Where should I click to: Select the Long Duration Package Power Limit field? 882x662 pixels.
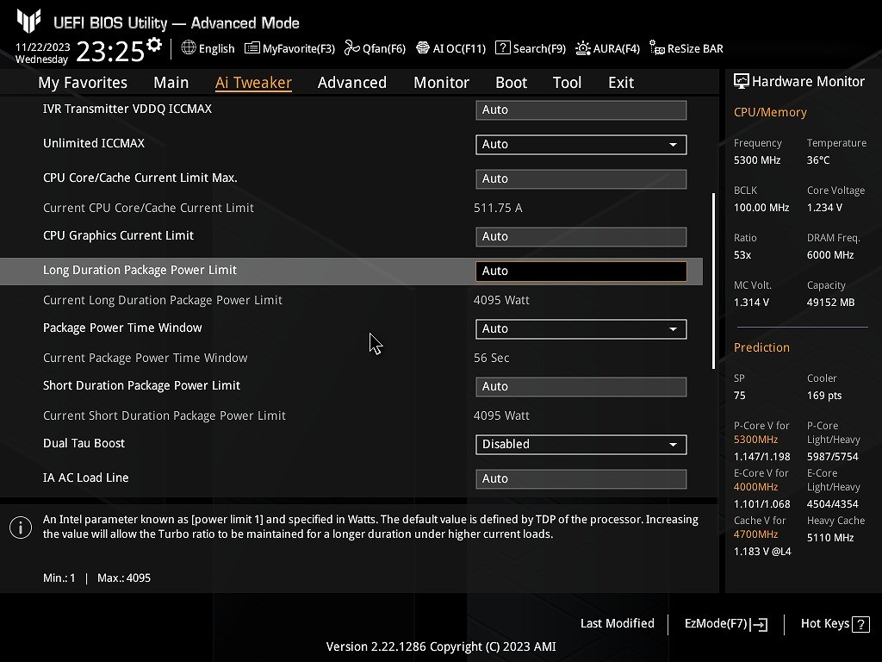(x=581, y=272)
